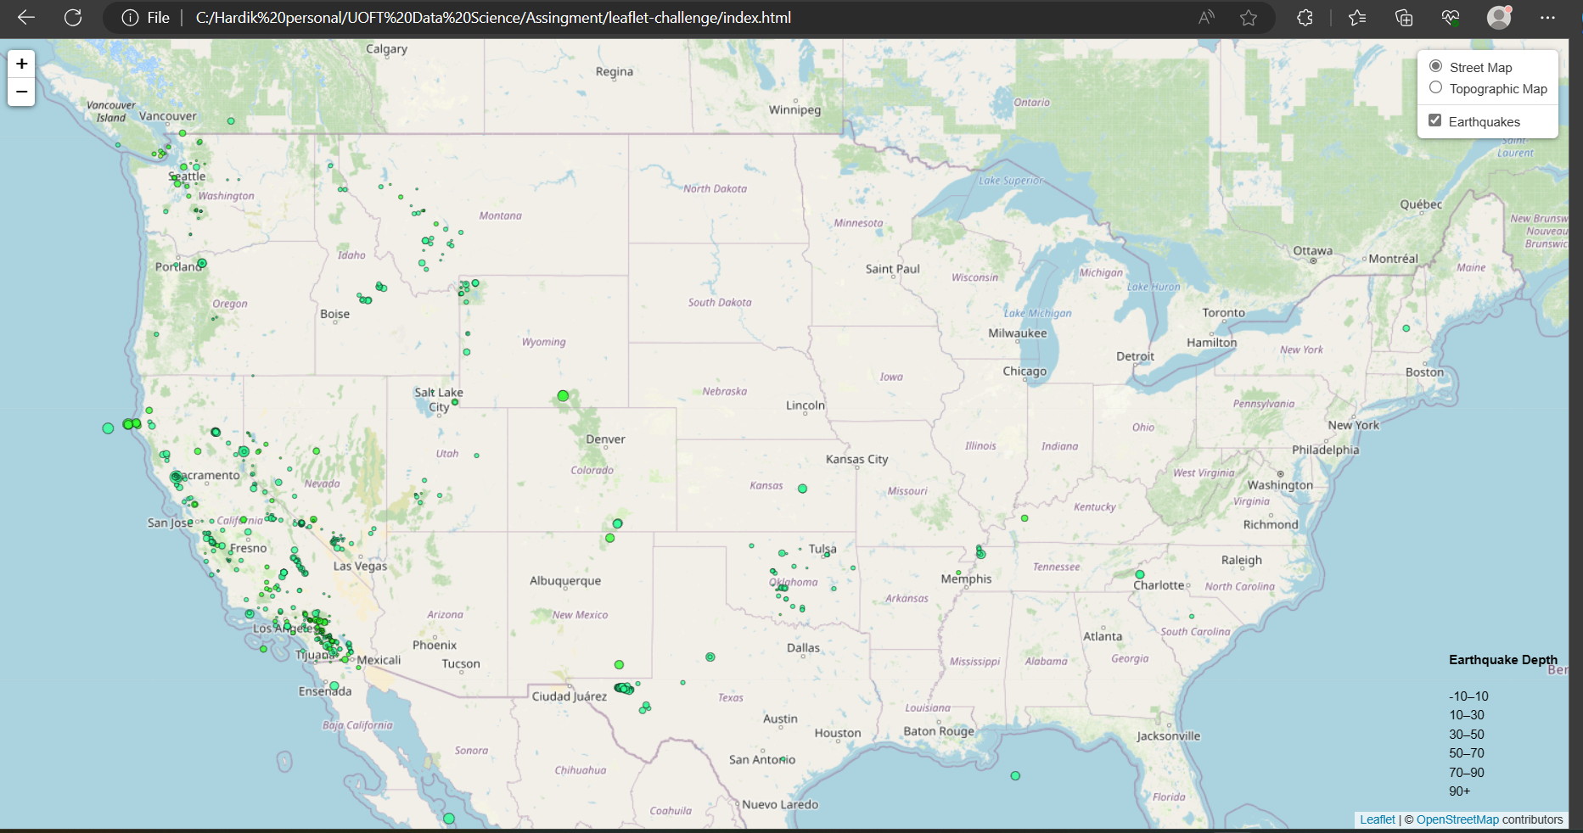The width and height of the screenshot is (1583, 833).
Task: Click the back navigation arrow
Action: (x=26, y=17)
